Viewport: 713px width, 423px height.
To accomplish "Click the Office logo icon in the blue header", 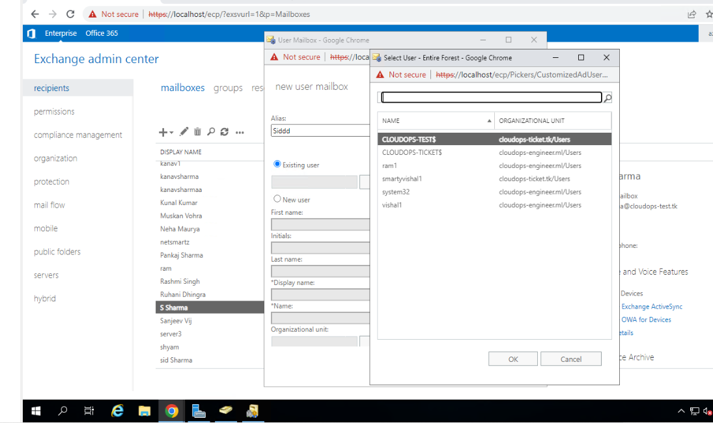I will (x=31, y=33).
